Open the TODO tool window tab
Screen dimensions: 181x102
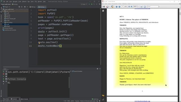coord(6,99)
